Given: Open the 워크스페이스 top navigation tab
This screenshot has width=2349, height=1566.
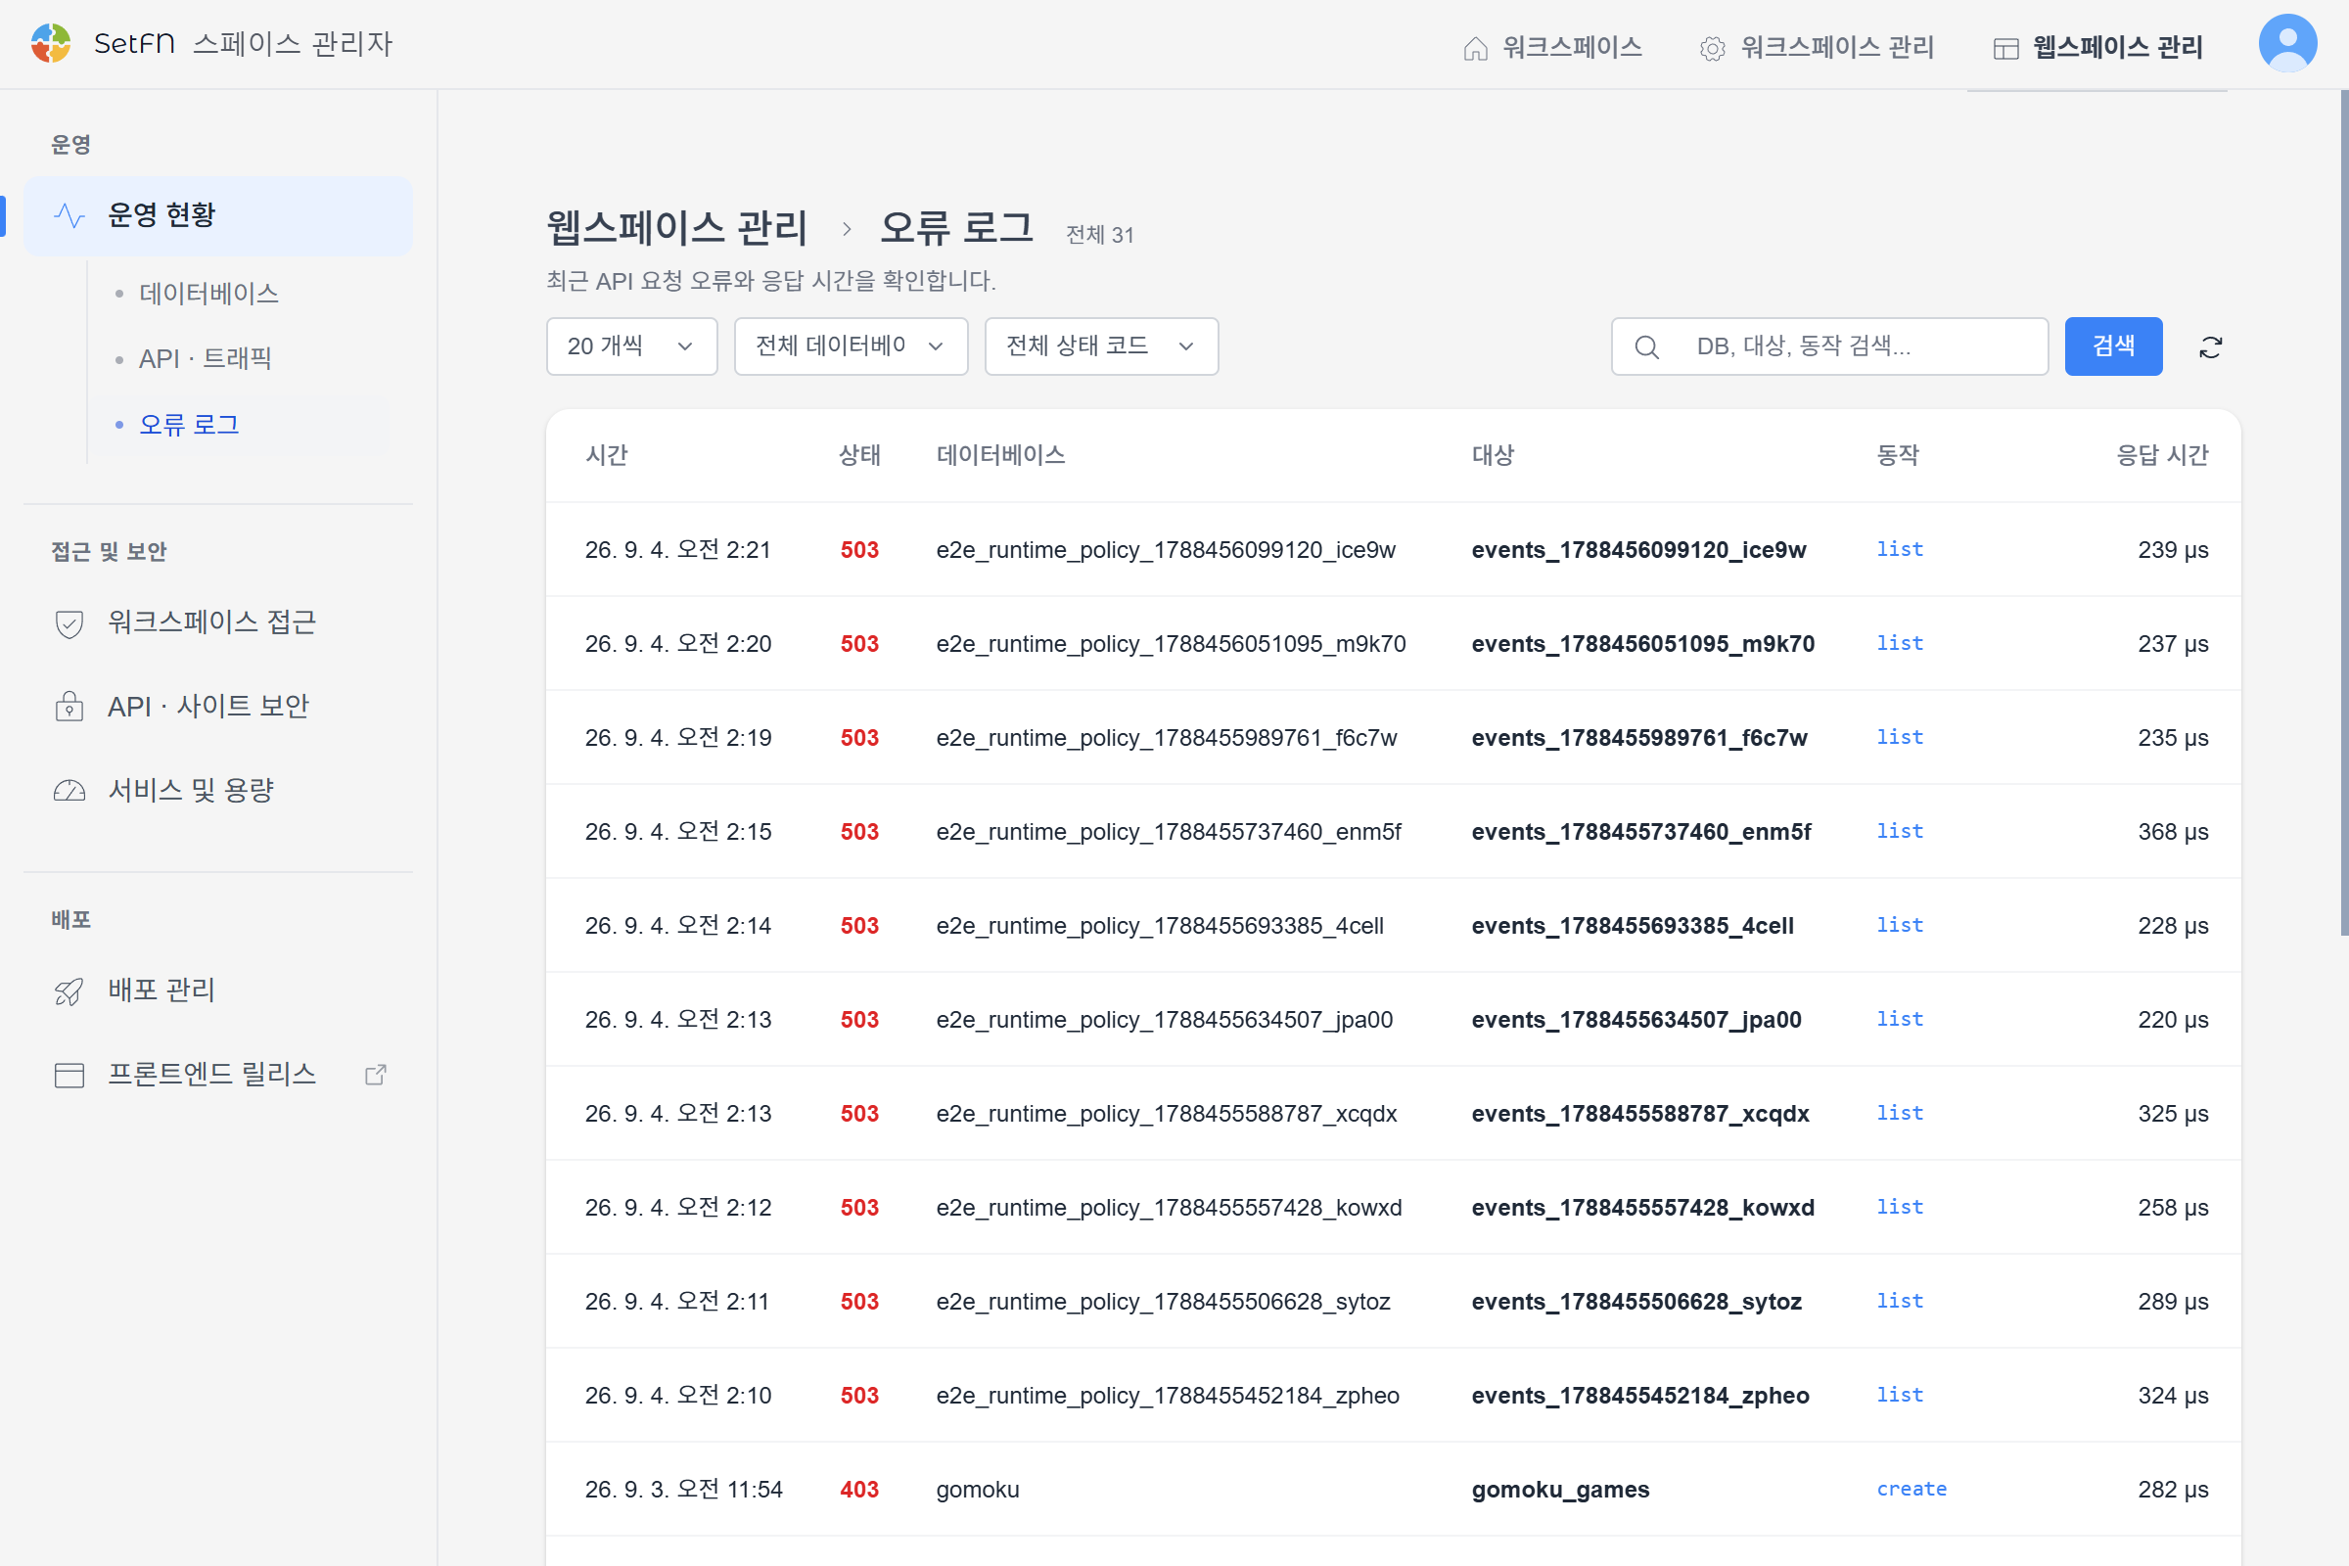Looking at the screenshot, I should pyautogui.click(x=1552, y=47).
